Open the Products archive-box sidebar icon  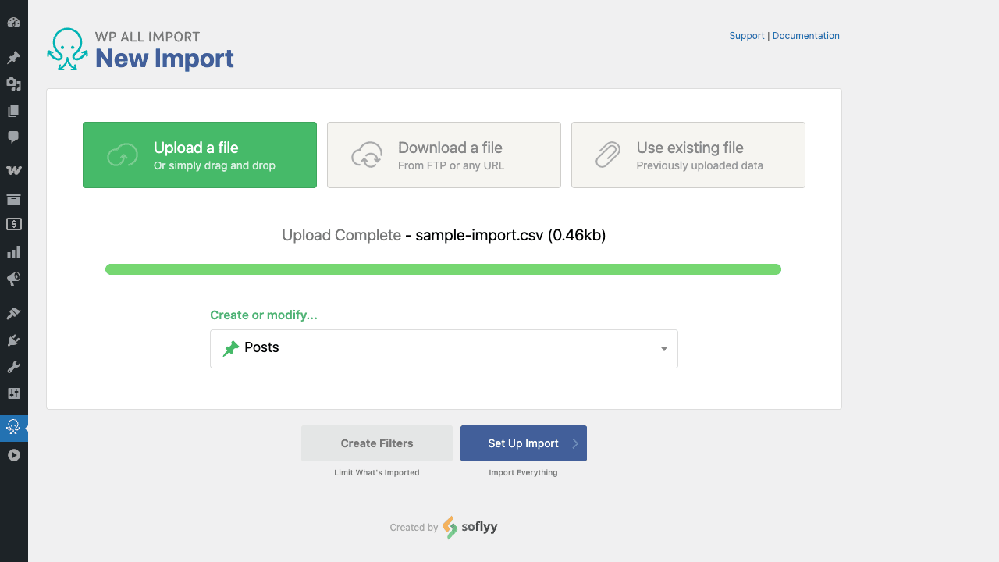(x=13, y=199)
